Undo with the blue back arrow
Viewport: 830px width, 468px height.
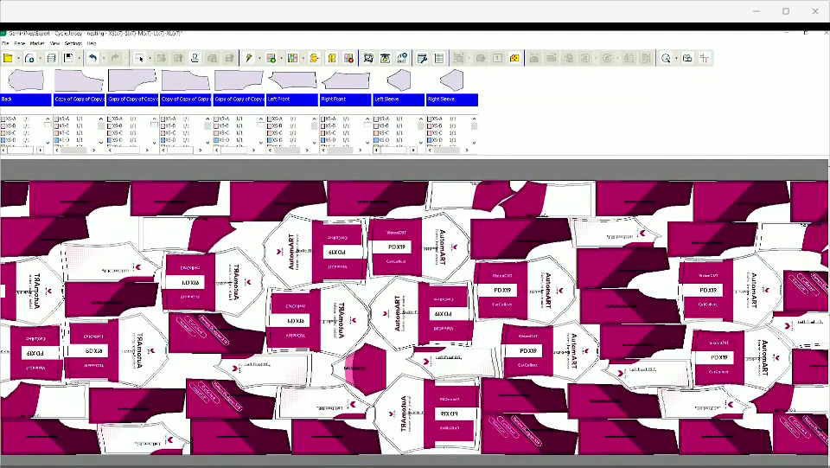(x=93, y=58)
